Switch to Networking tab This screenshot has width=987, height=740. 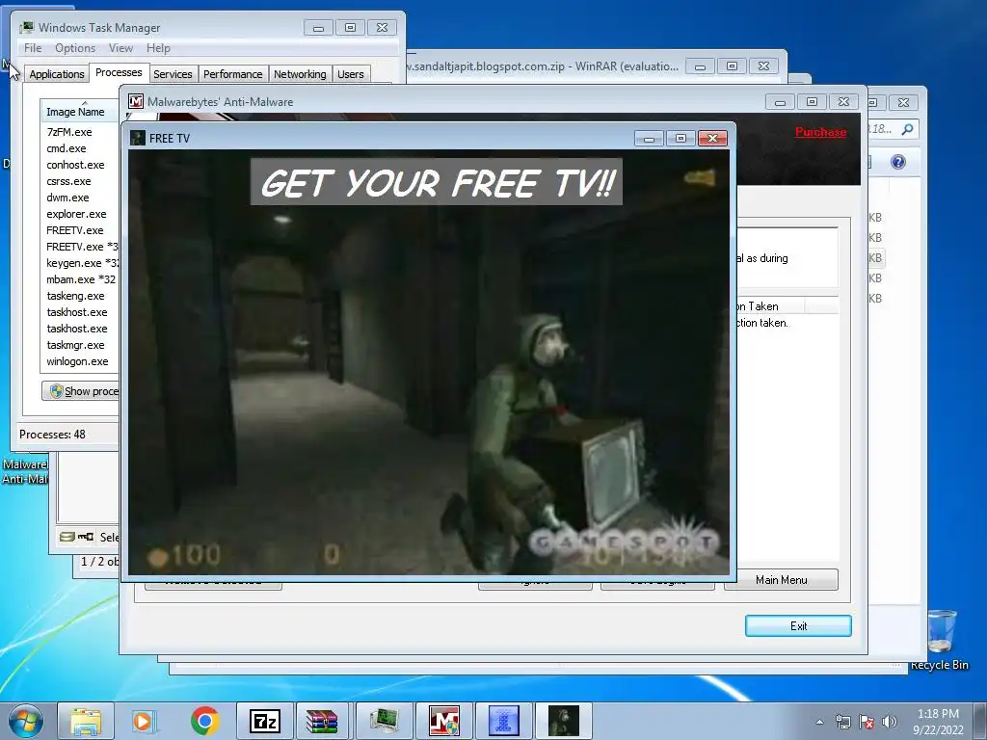click(300, 74)
